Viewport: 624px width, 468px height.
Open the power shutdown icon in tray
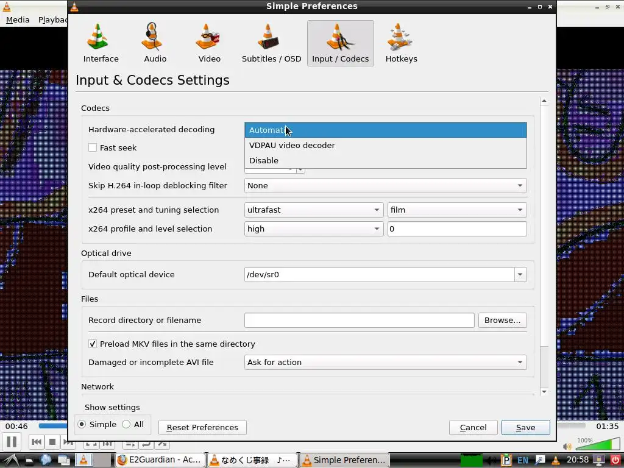(615, 460)
